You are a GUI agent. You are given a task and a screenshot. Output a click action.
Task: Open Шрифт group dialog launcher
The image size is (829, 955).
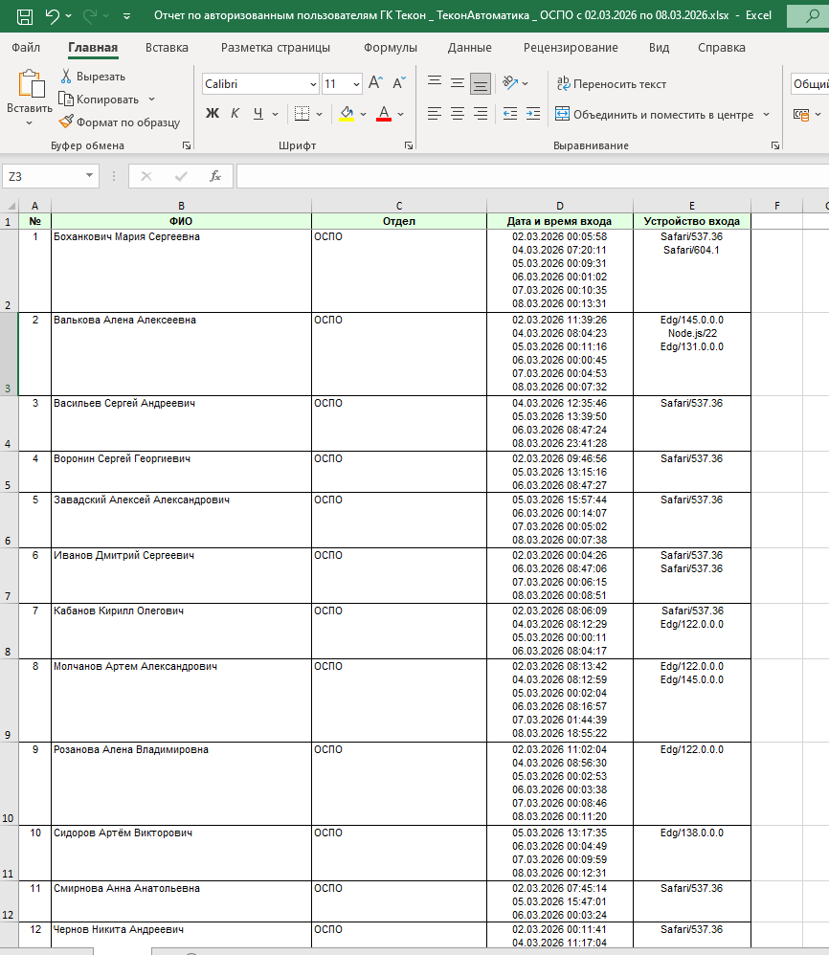pos(409,145)
